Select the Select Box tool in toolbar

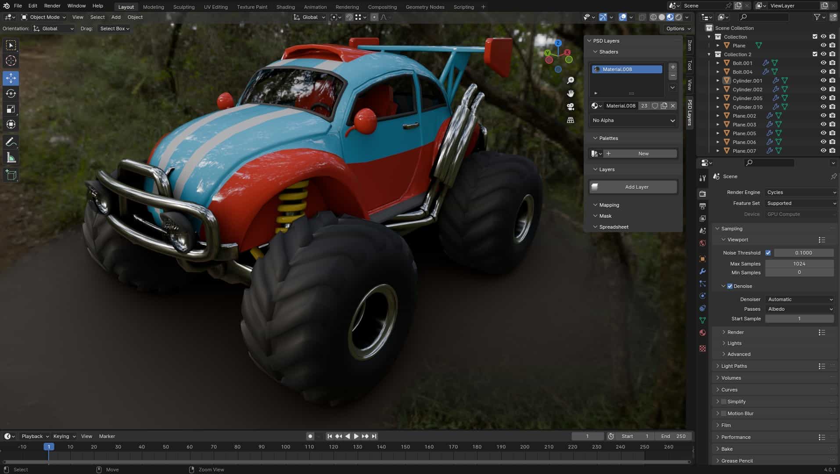coord(11,45)
